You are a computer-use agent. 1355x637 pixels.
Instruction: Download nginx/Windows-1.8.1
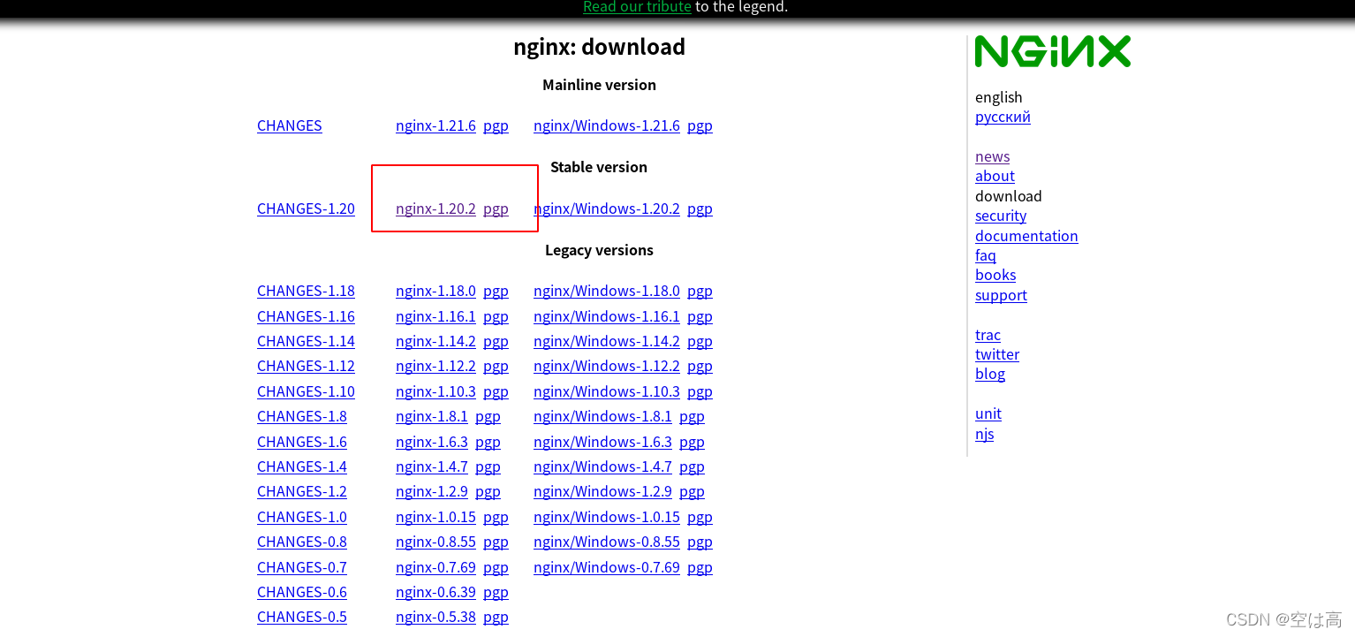click(x=602, y=416)
